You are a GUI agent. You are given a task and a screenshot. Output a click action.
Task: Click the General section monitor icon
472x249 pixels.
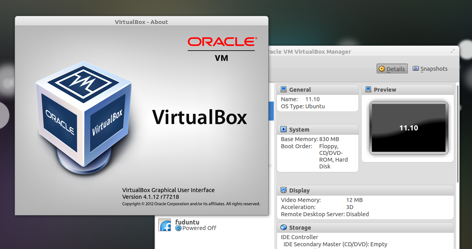pyautogui.click(x=283, y=89)
